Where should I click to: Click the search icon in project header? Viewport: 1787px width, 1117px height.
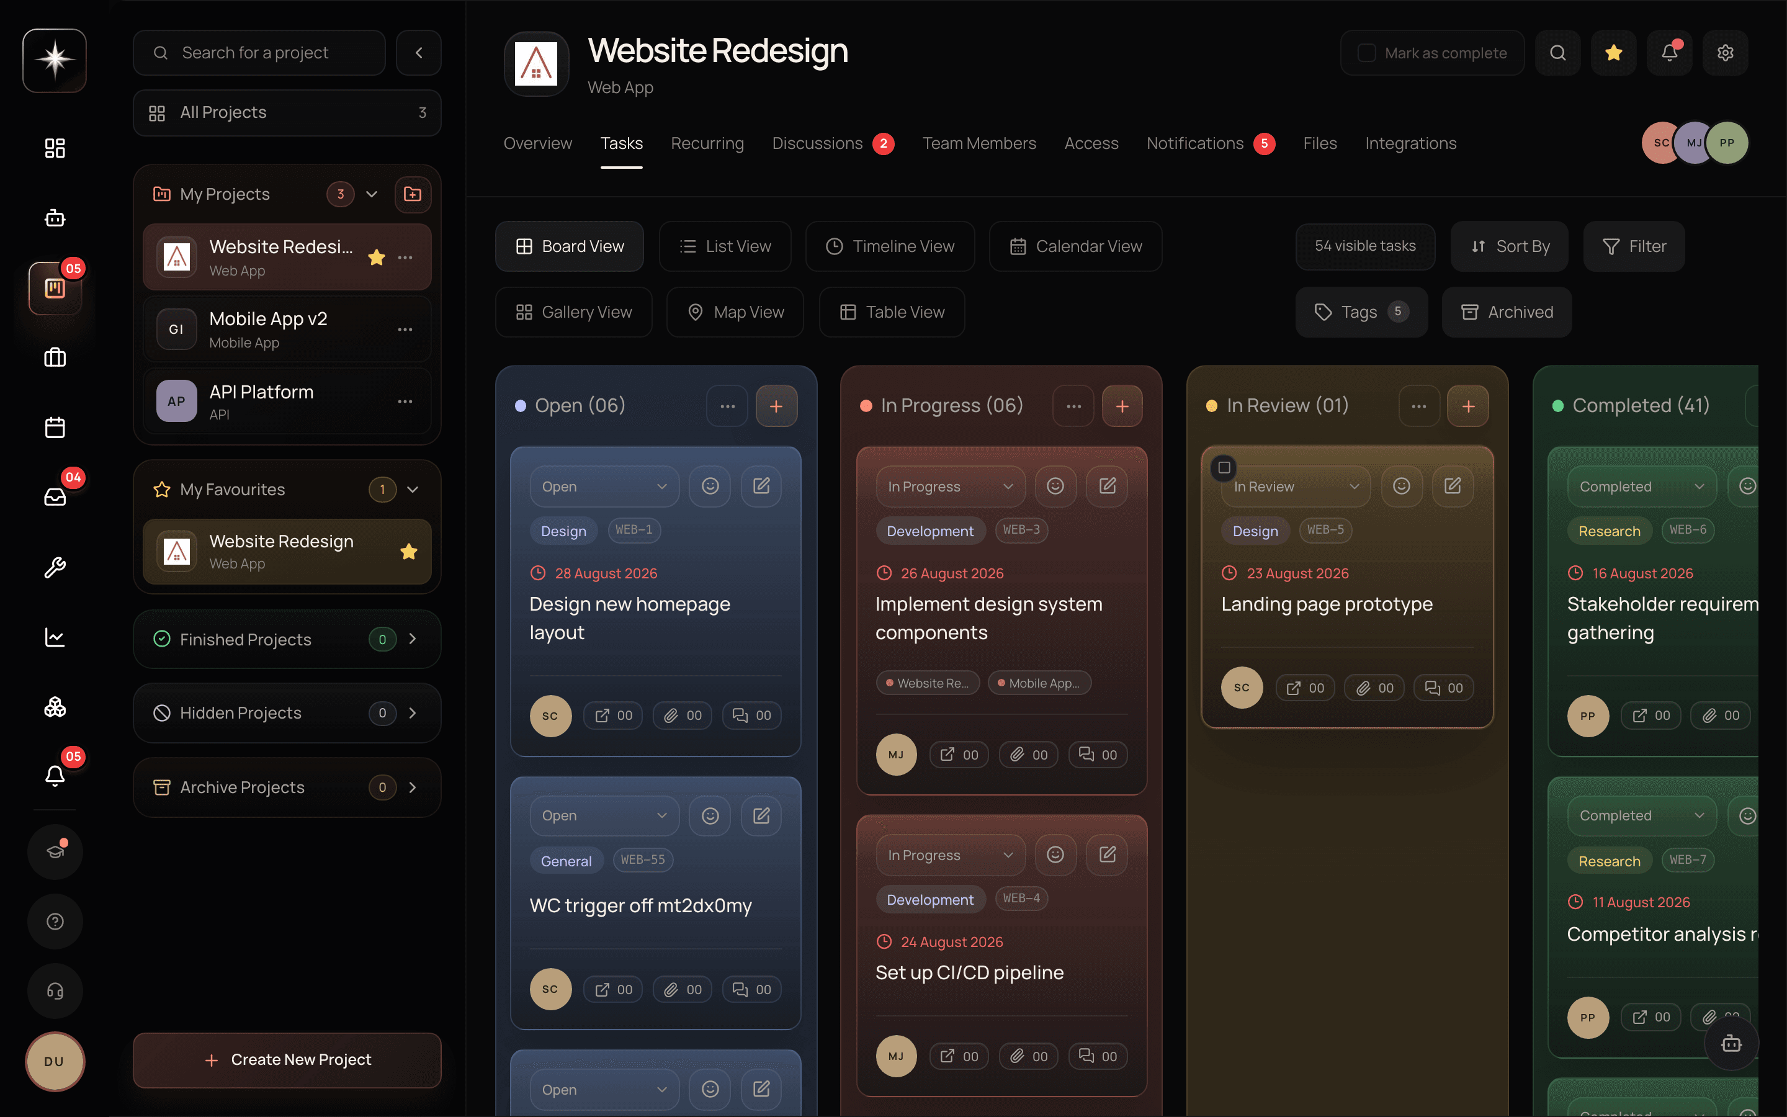click(1557, 53)
